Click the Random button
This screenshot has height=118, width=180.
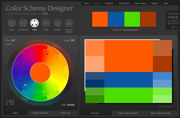point(109,3)
